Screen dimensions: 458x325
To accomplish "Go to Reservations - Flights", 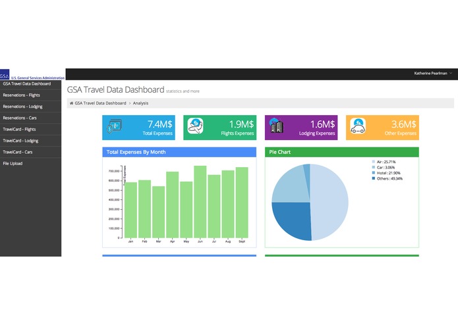I will pyautogui.click(x=31, y=95).
